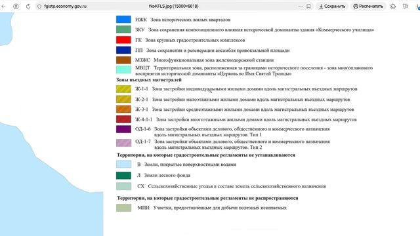Reload the page with the refresh icon
This screenshot has height=236, width=420.
[28, 6]
